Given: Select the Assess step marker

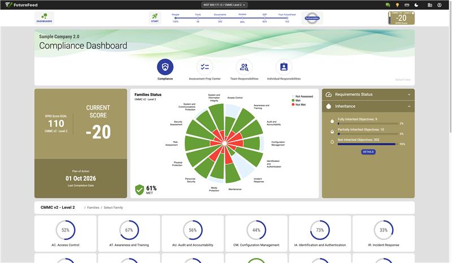Looking at the screenshot, I should [x=242, y=18].
